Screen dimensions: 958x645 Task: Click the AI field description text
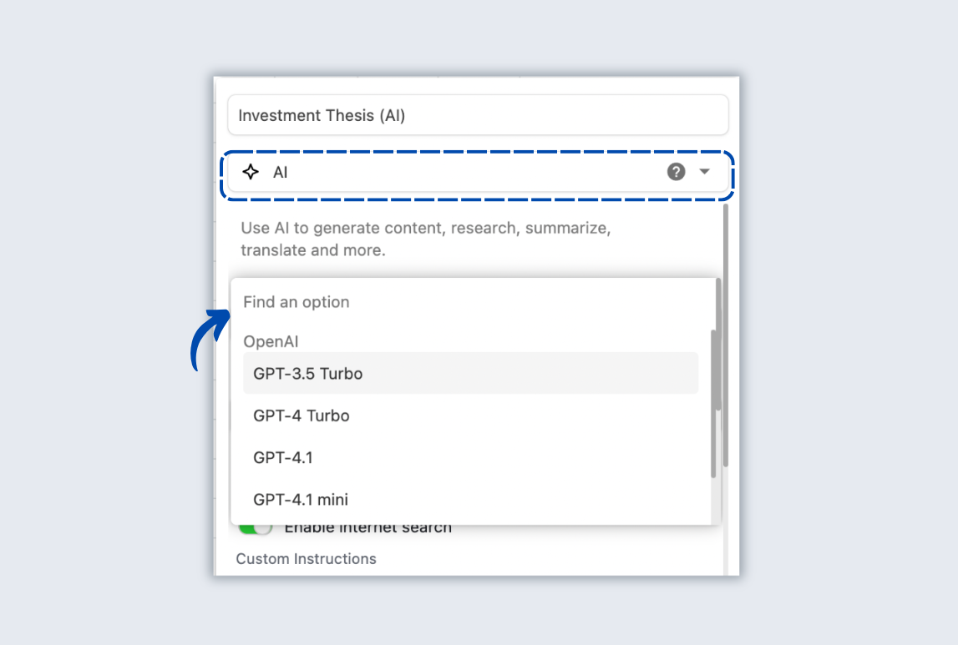426,239
